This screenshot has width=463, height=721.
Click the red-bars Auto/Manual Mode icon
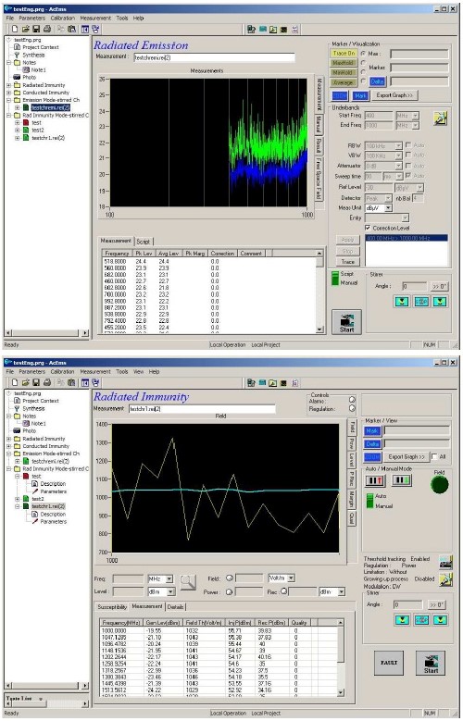point(375,480)
